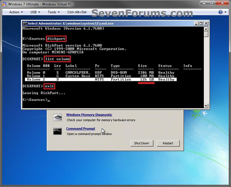Viewport: 231px width, 187px height.
Task: Click 'Microsoft DiskPart version 6.1.7600' line
Action: click(62, 46)
